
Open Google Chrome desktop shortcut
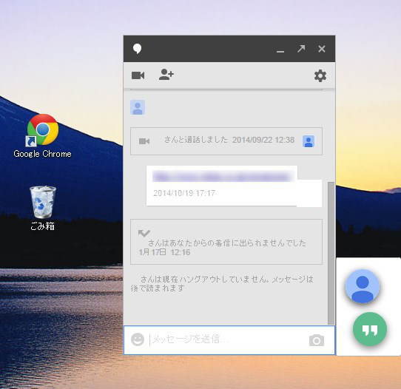coord(42,136)
